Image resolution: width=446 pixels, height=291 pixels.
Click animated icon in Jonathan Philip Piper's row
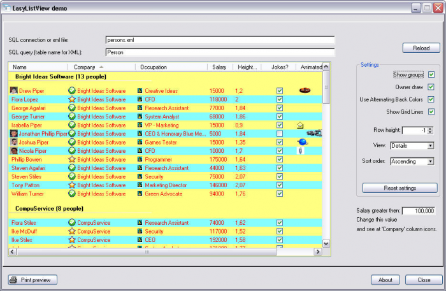(314, 132)
